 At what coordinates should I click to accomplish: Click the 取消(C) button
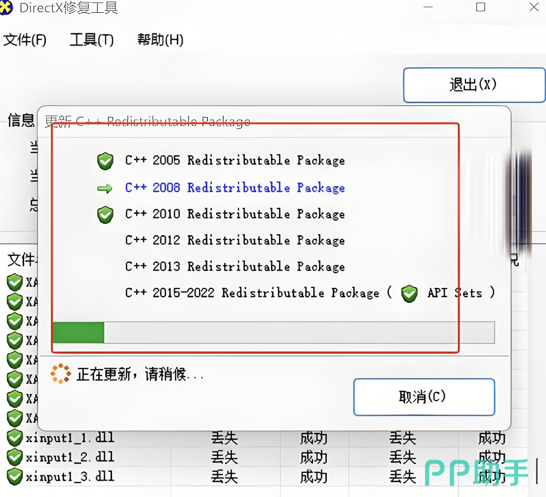point(424,397)
